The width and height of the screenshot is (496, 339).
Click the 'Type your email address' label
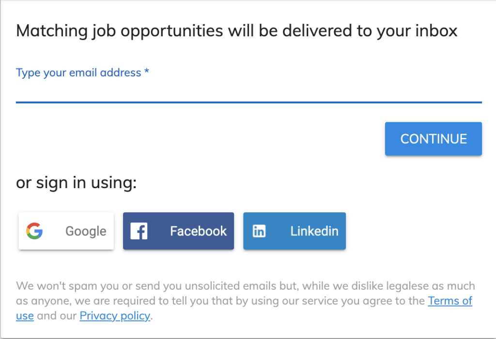pyautogui.click(x=78, y=73)
